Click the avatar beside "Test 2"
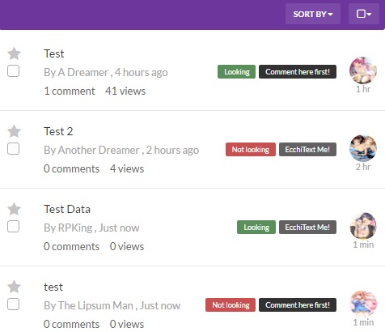Image resolution: width=385 pixels, height=332 pixels. [x=363, y=148]
